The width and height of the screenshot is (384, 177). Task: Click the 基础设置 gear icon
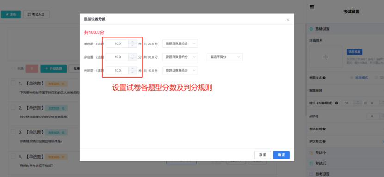311,29
